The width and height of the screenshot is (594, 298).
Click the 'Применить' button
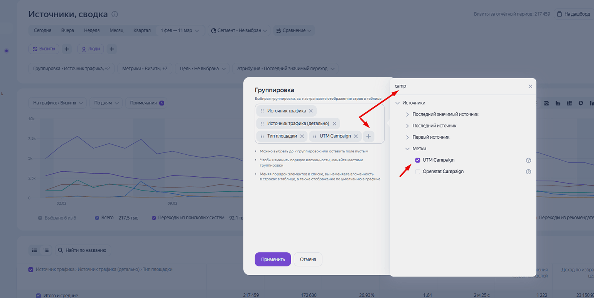pyautogui.click(x=273, y=259)
